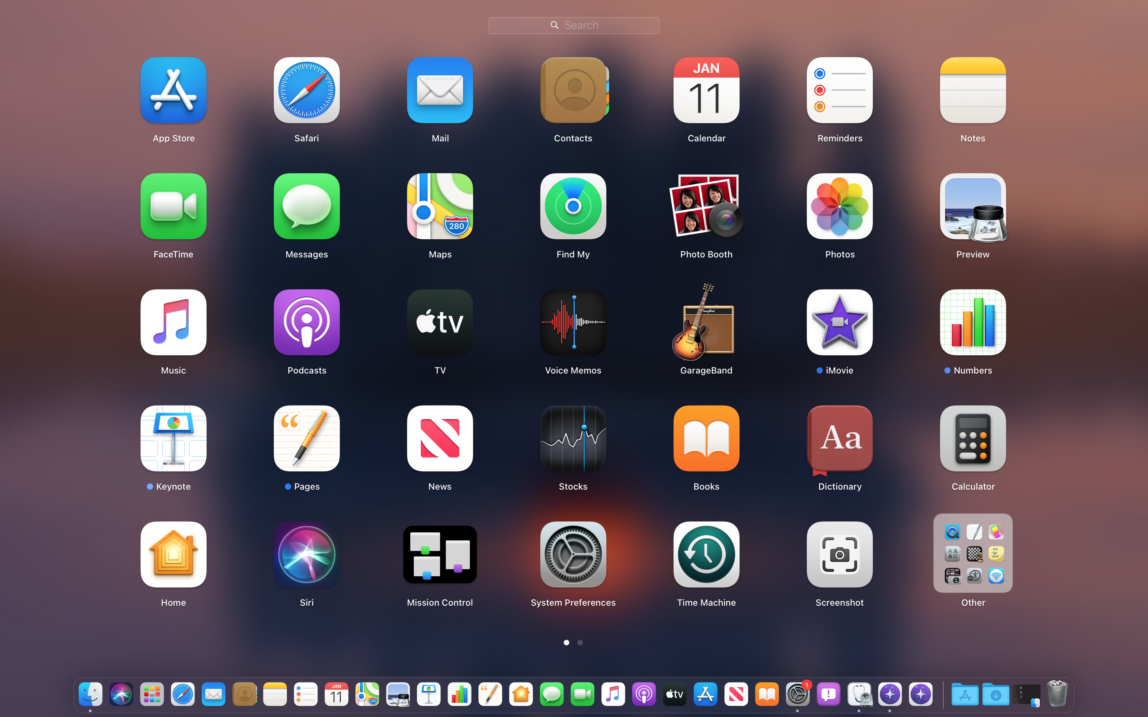
Task: Click the Launchpad search field
Action: click(574, 26)
